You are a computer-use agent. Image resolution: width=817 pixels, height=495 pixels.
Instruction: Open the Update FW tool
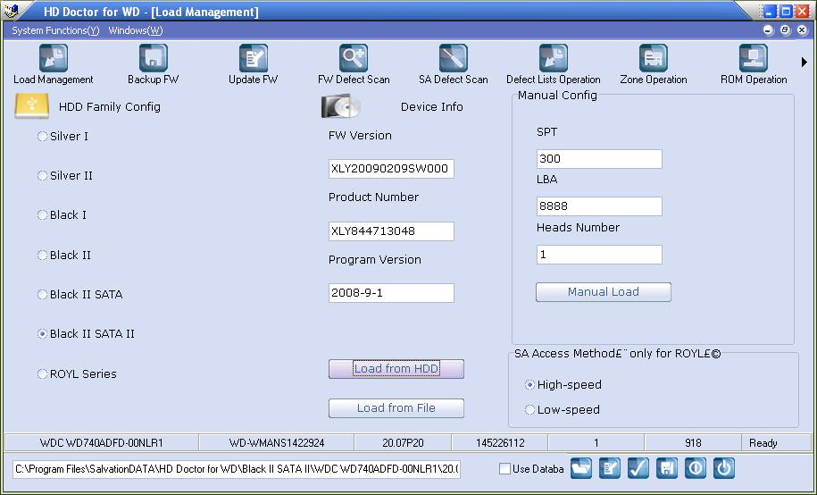254,58
